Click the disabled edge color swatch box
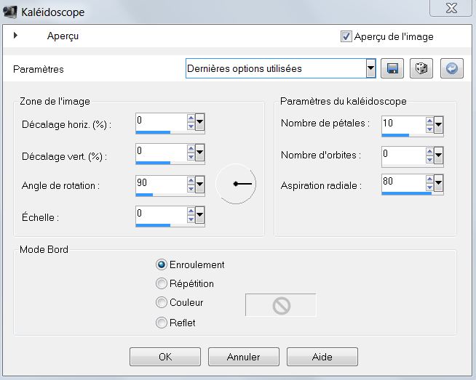 point(280,305)
